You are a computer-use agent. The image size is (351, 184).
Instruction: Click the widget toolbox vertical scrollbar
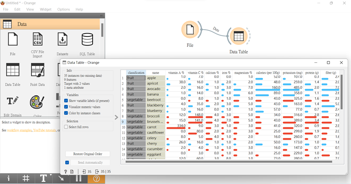(x=102, y=30)
